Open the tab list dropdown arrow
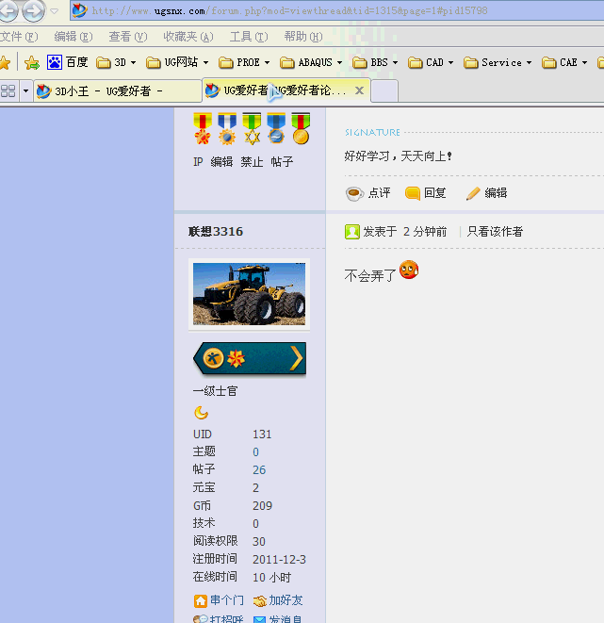604x623 pixels. 25,91
